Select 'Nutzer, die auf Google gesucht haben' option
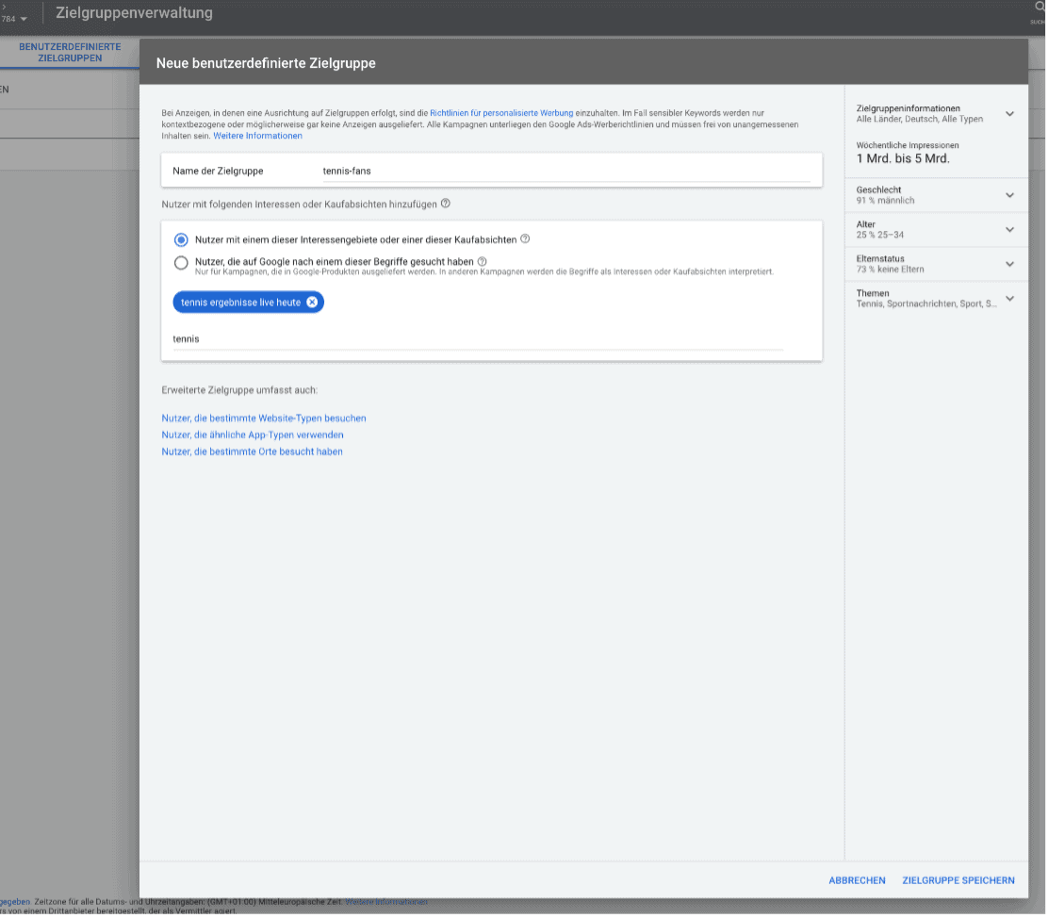 coord(181,263)
